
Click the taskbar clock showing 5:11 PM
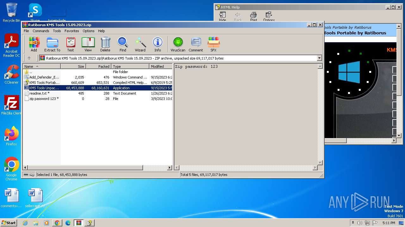click(389, 223)
